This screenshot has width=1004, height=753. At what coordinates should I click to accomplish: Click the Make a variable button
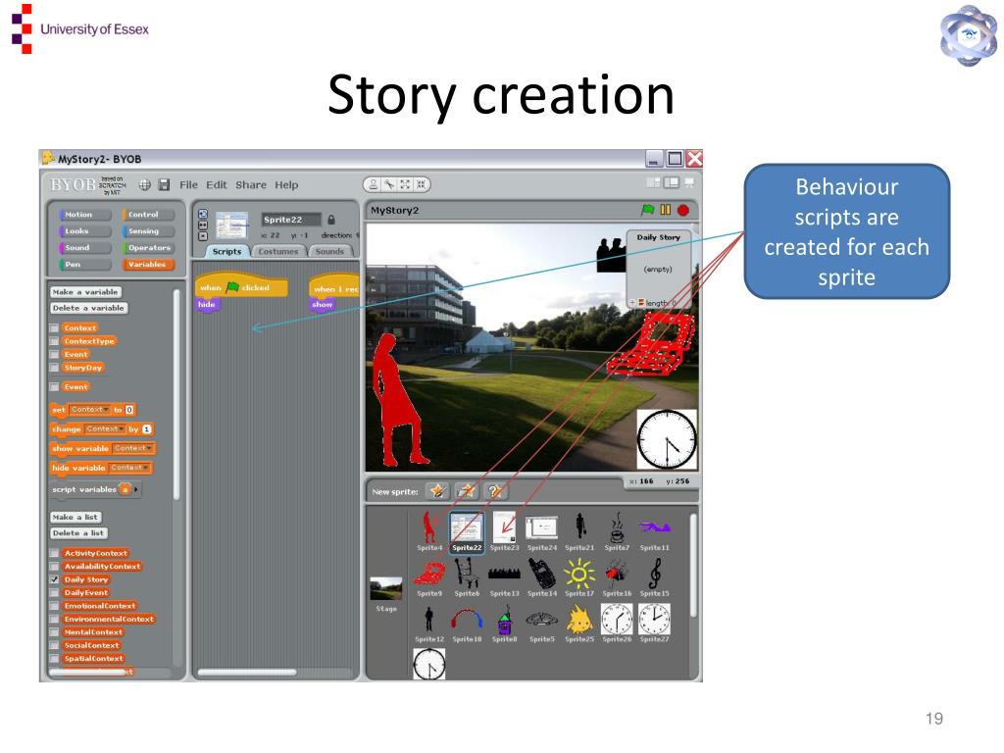[x=85, y=292]
